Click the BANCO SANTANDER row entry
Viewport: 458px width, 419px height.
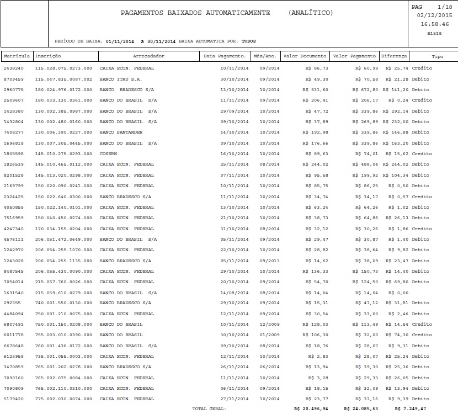[x=123, y=132]
